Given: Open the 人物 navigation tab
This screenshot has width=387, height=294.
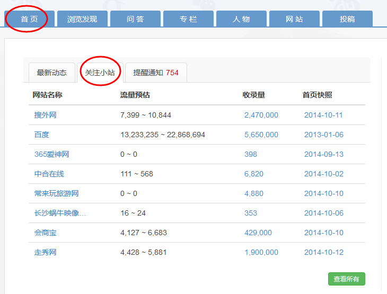Looking at the screenshot, I should coord(241,19).
